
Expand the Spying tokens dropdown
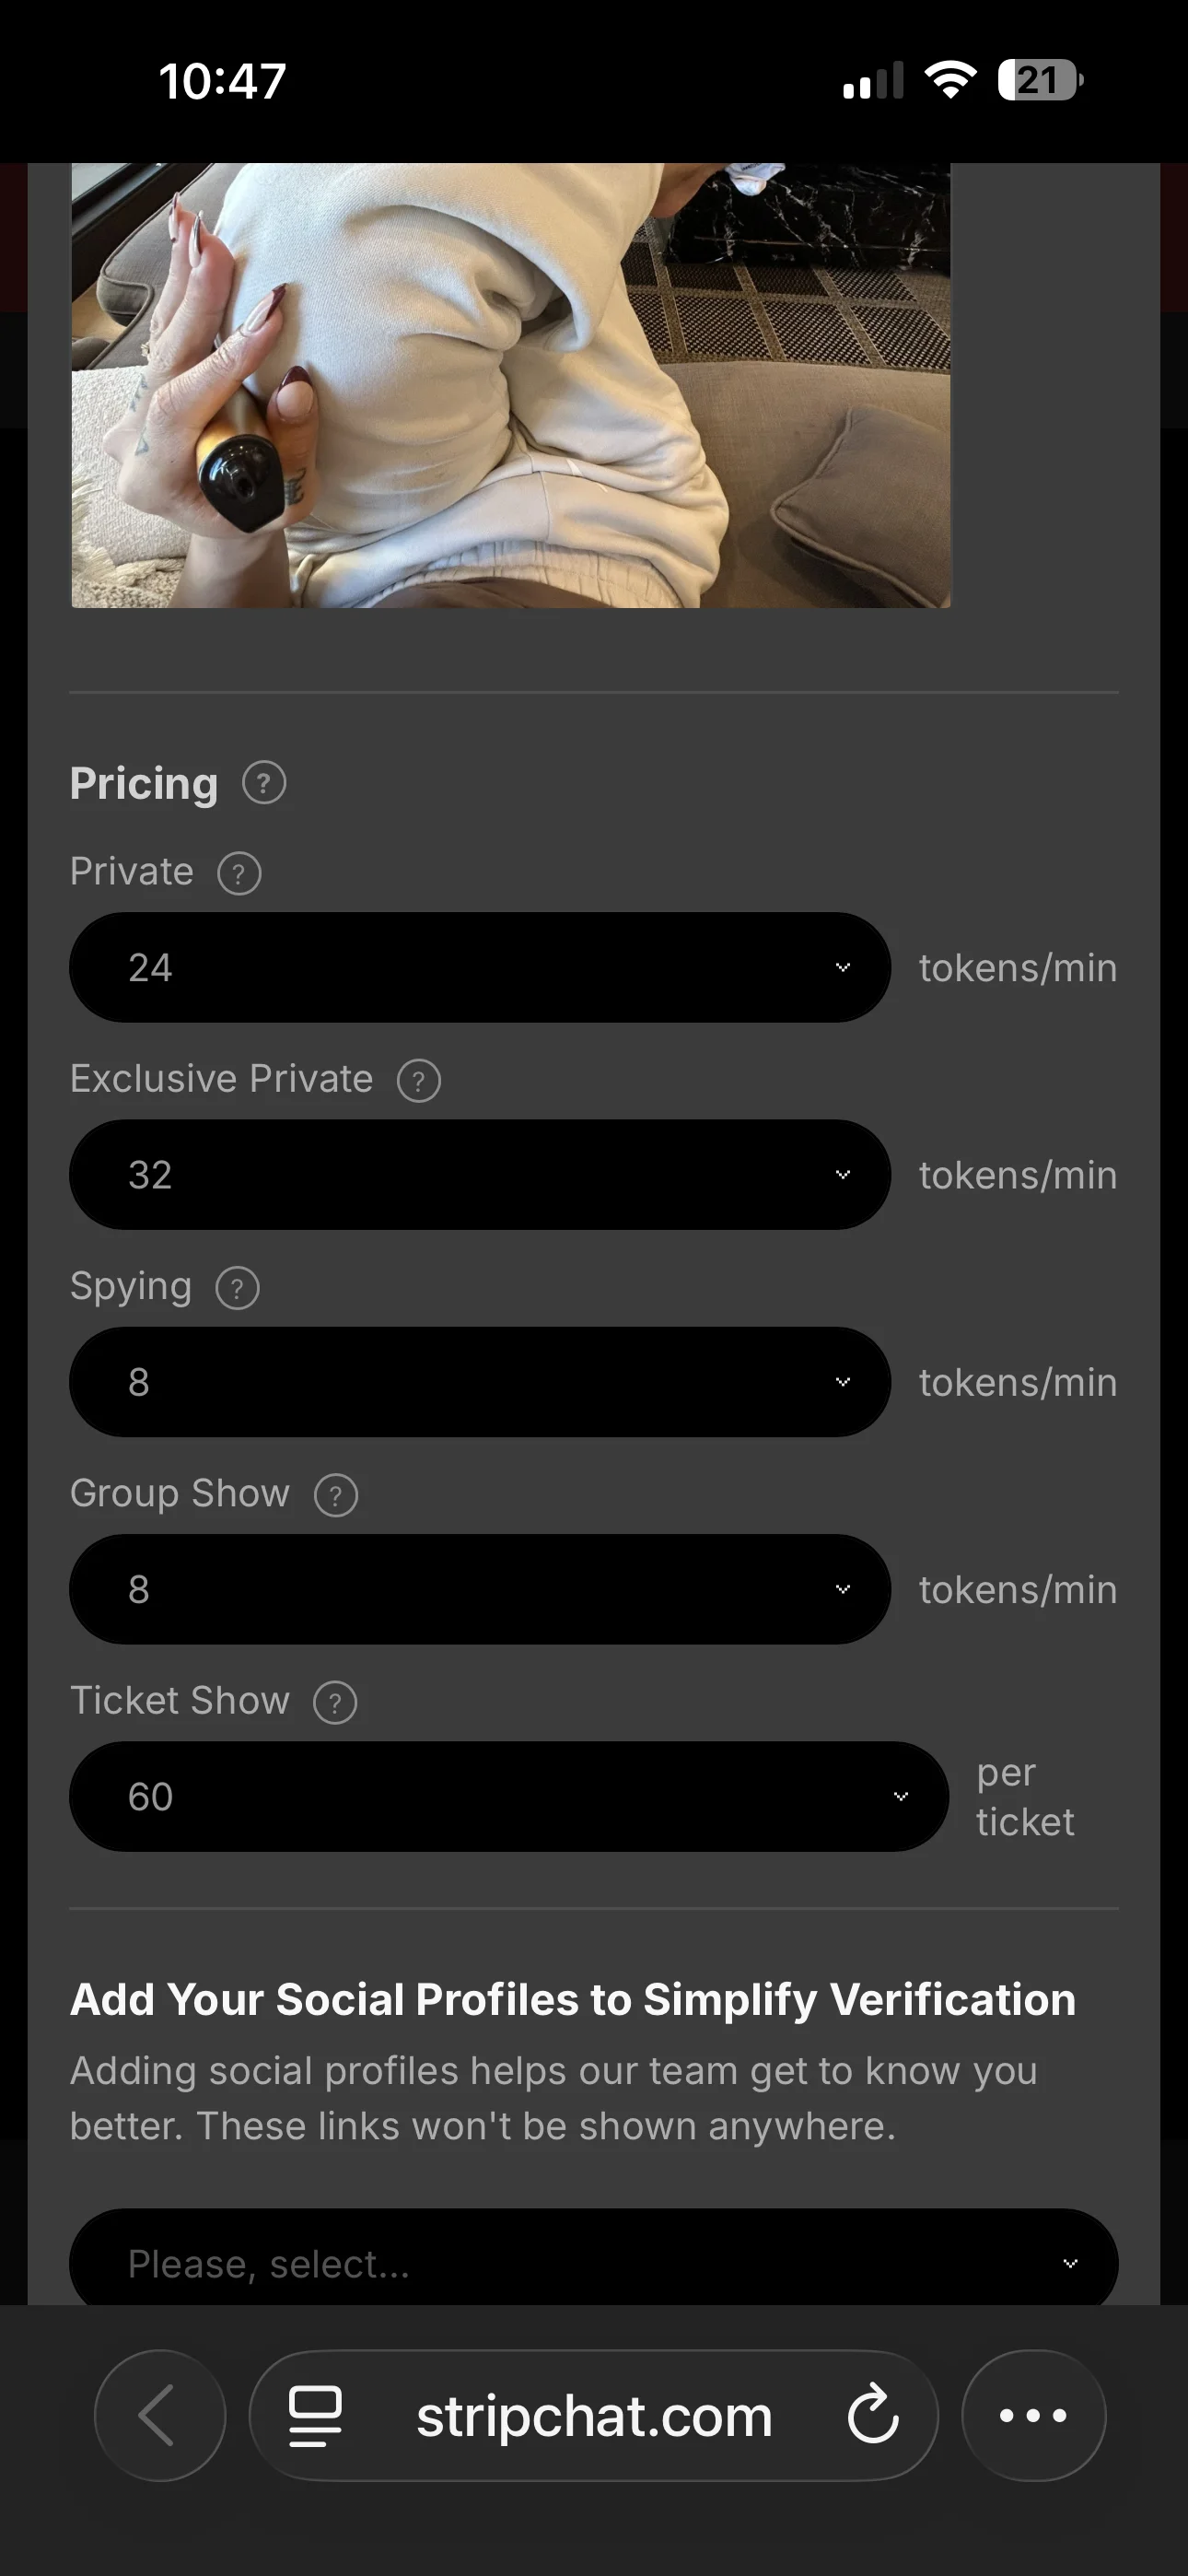pos(480,1382)
